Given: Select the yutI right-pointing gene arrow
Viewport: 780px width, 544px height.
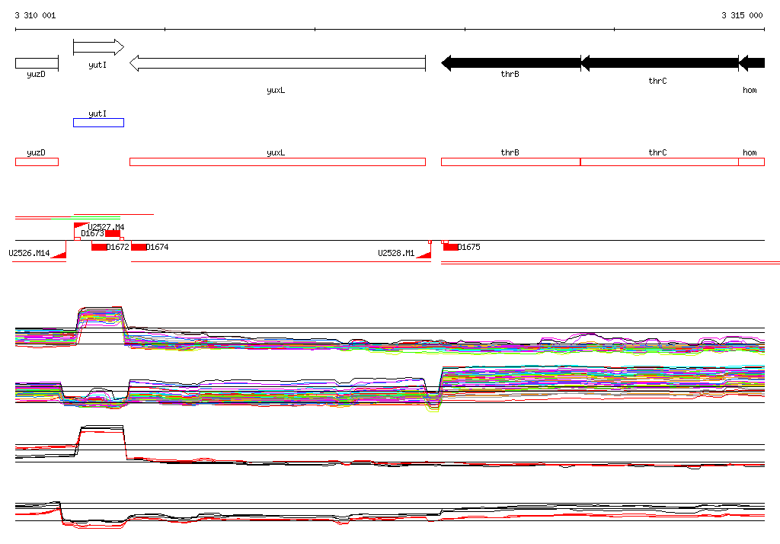Looking at the screenshot, I should click(x=98, y=47).
